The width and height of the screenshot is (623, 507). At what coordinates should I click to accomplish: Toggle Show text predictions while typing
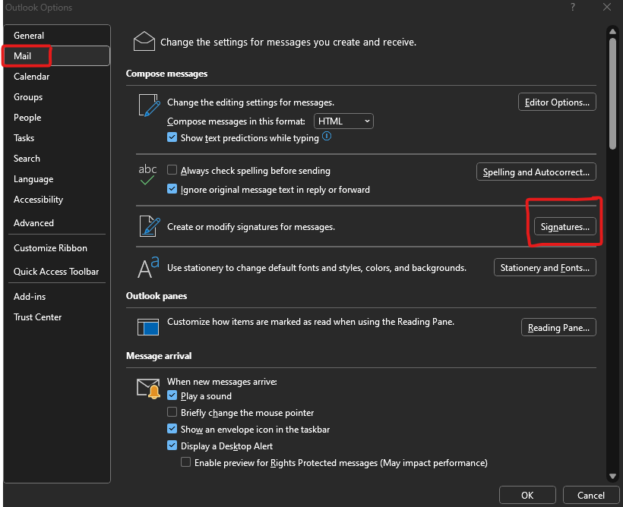click(172, 137)
